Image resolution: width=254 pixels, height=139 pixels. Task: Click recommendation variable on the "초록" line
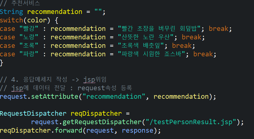pyautogui.click(x=78, y=46)
